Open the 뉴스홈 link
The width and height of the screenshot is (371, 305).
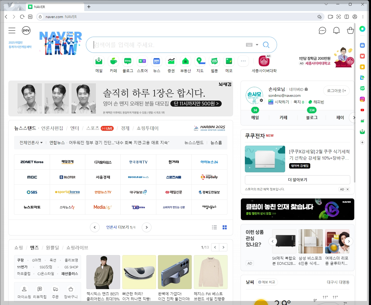coord(216,143)
